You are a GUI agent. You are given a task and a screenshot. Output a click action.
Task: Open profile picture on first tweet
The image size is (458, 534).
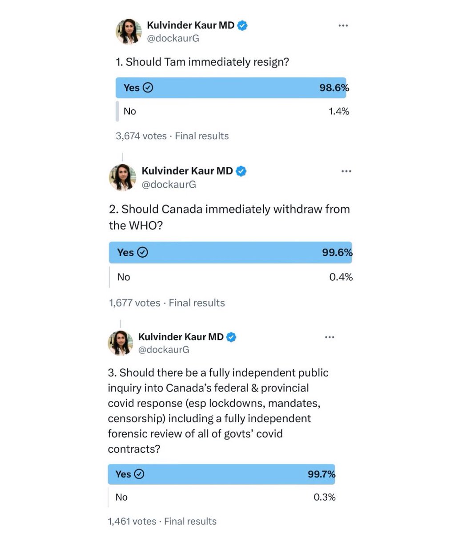tap(128, 32)
